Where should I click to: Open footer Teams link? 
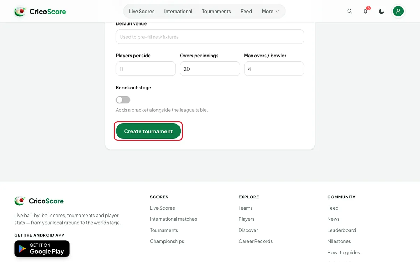246,208
